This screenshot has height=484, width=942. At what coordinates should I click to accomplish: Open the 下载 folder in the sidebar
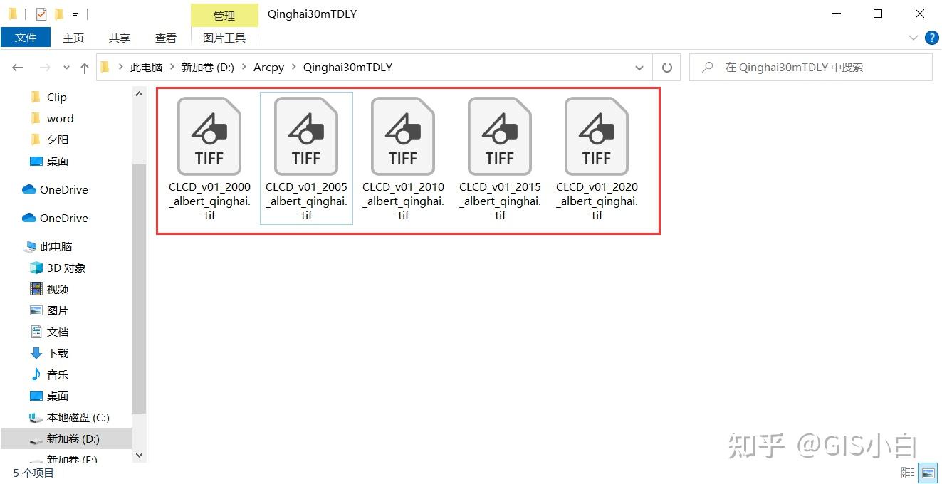(x=57, y=353)
